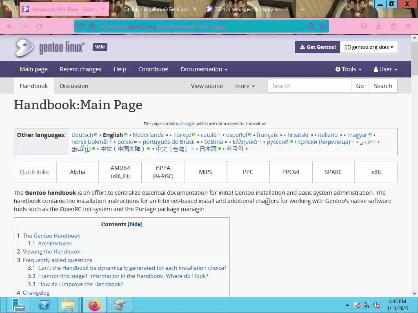Open the gentoo.org sites dropdown
This screenshot has width=418, height=313.
pos(369,47)
